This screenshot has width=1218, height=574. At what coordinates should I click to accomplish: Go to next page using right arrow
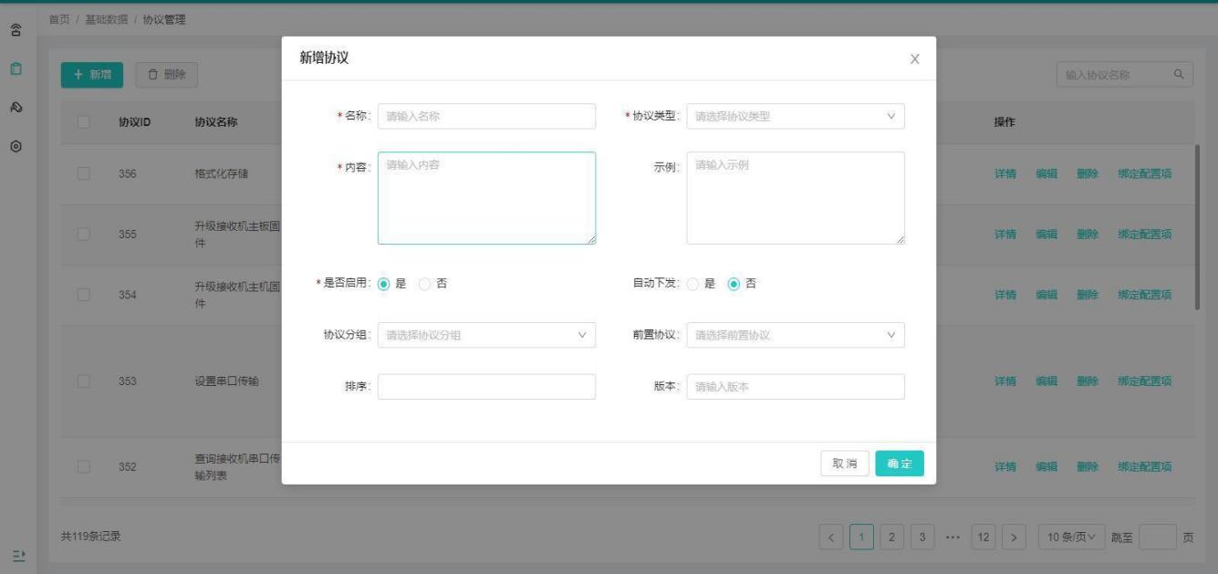point(1013,537)
